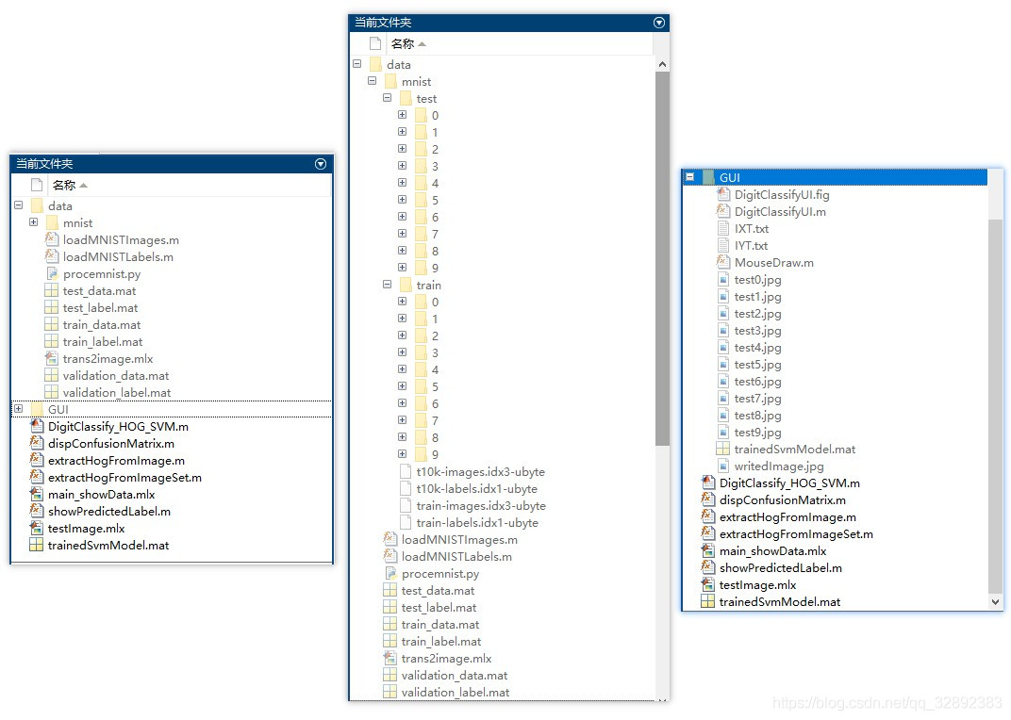Expand folder 3 inside the train folder

point(403,352)
